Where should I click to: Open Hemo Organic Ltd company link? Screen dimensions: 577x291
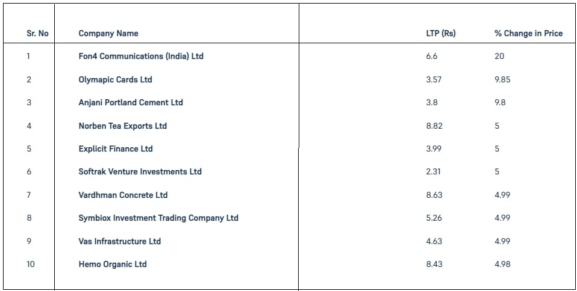(113, 264)
